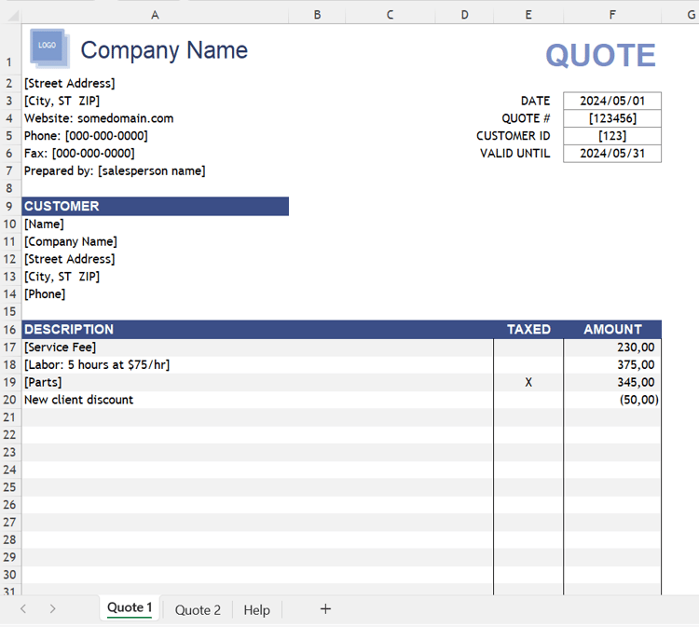The width and height of the screenshot is (699, 627).
Task: Select column C header
Action: click(391, 15)
